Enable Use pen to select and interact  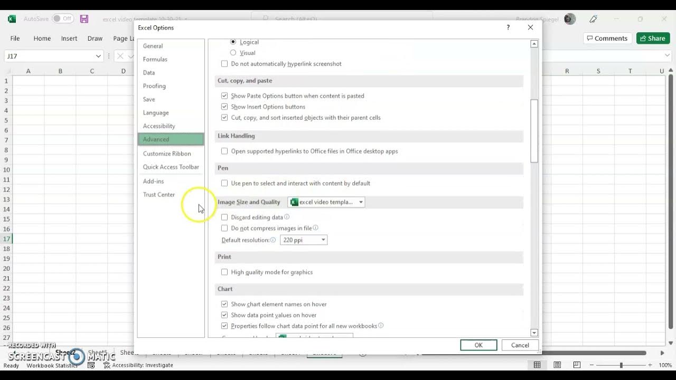(224, 183)
